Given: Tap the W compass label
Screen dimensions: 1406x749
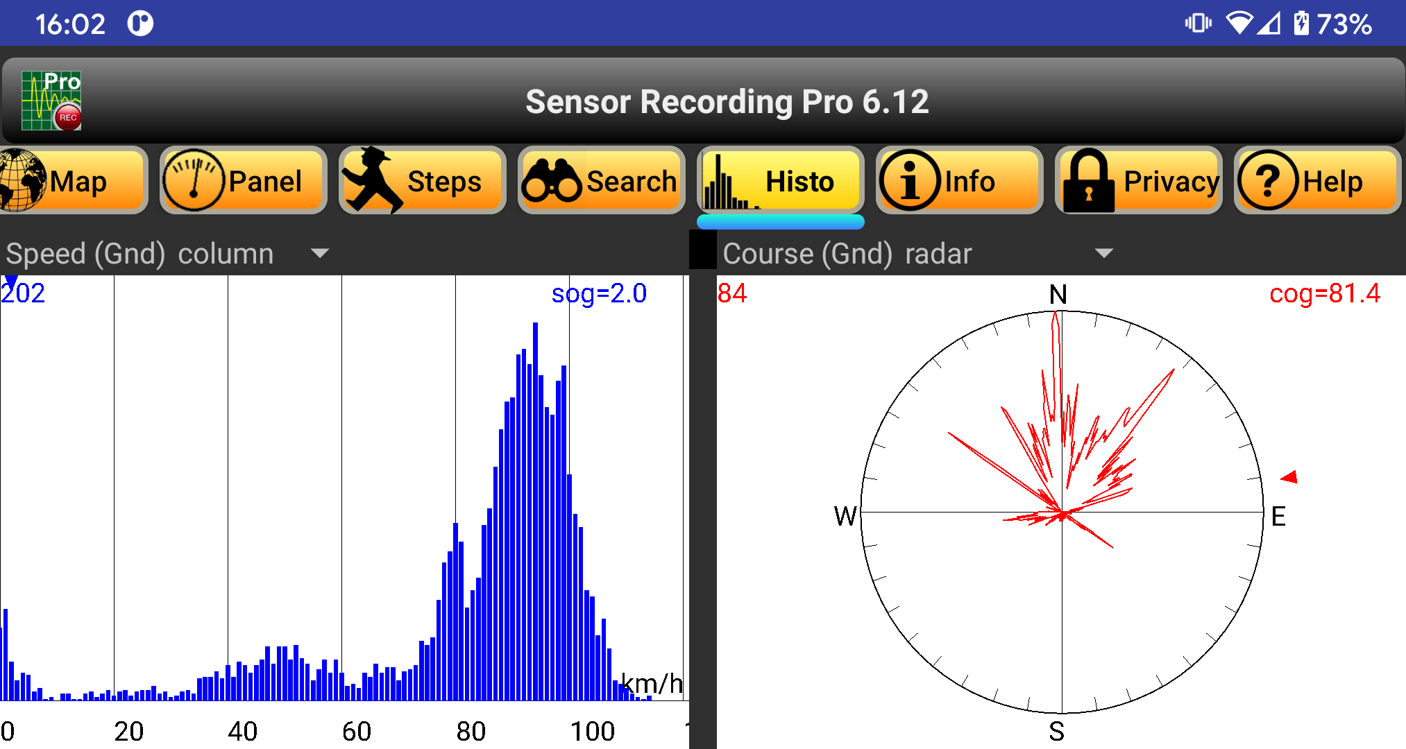Looking at the screenshot, I should (845, 517).
